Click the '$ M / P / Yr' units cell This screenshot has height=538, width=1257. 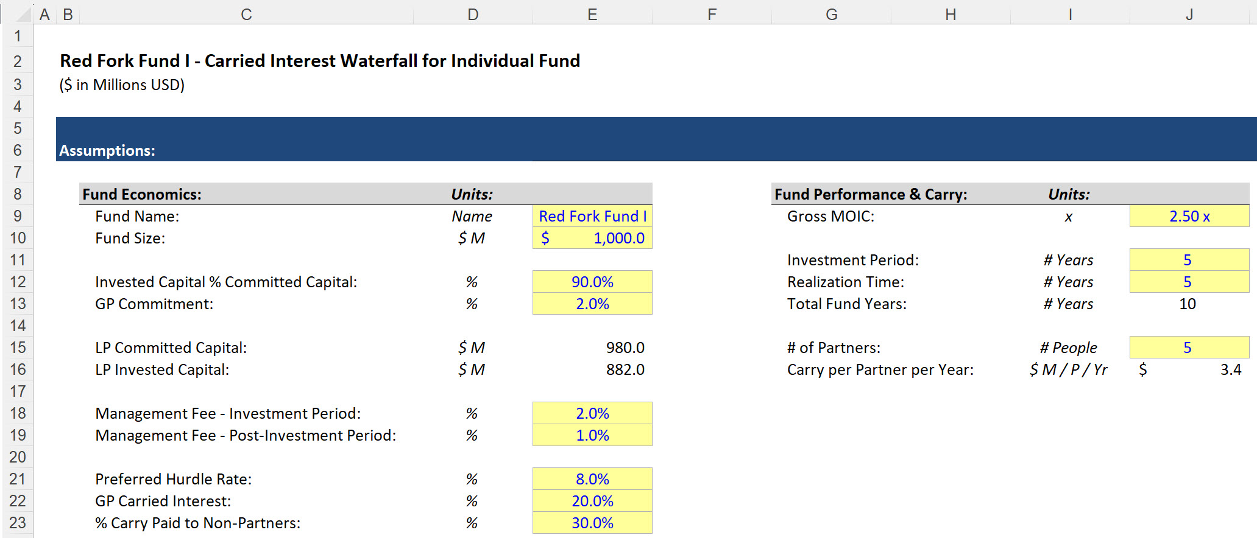pos(1069,369)
